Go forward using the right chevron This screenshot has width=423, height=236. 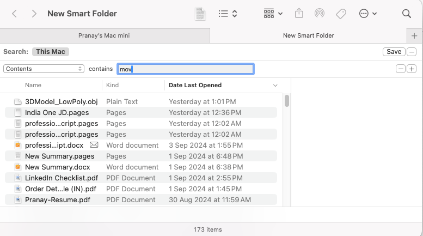(34, 14)
